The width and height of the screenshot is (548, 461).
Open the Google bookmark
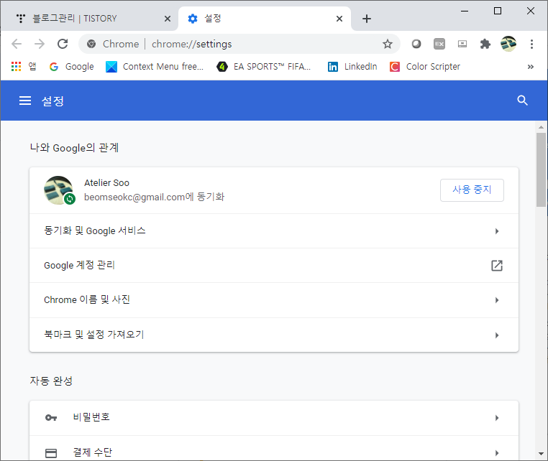72,66
